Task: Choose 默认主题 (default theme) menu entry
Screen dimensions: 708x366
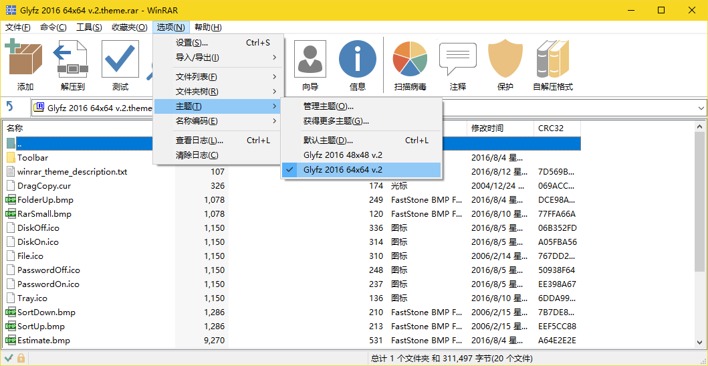Action: point(328,141)
